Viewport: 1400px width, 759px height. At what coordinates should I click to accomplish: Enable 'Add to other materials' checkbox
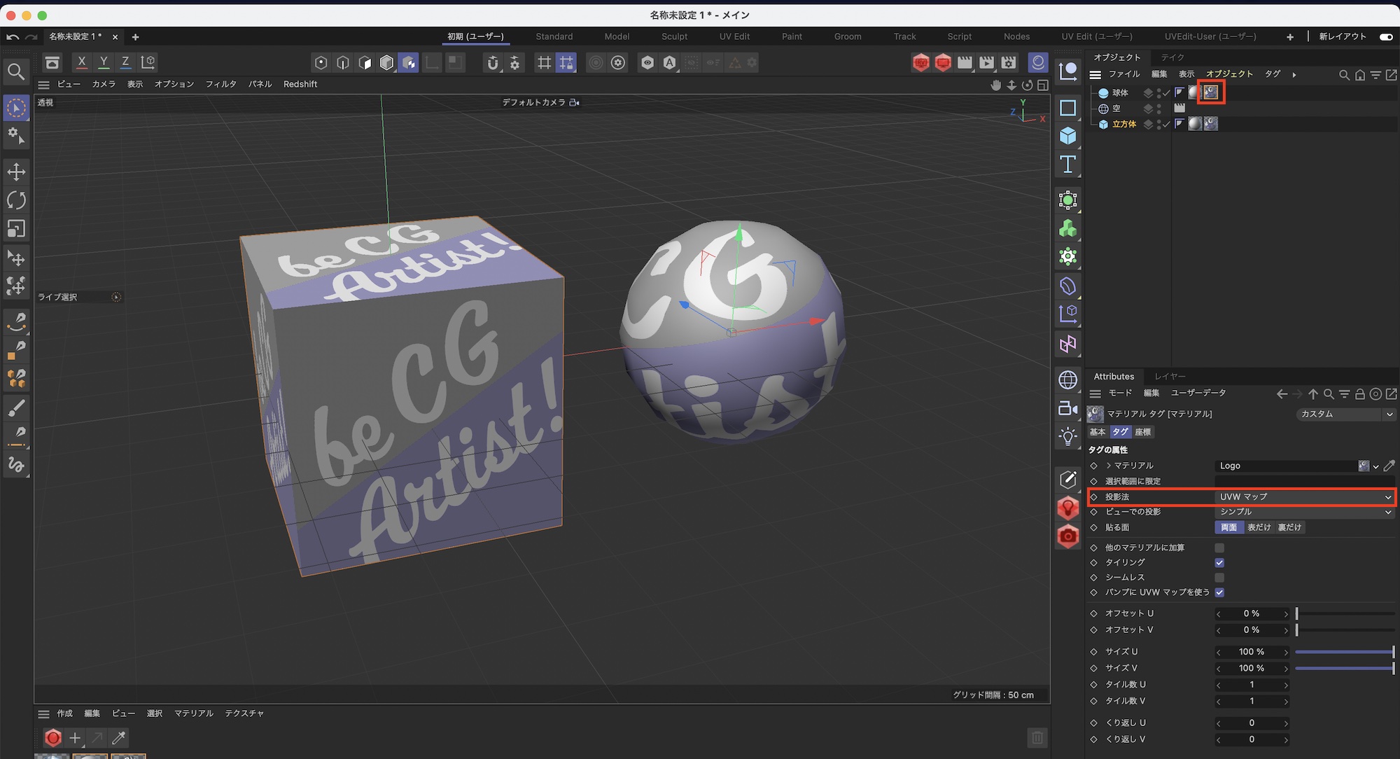click(x=1219, y=548)
